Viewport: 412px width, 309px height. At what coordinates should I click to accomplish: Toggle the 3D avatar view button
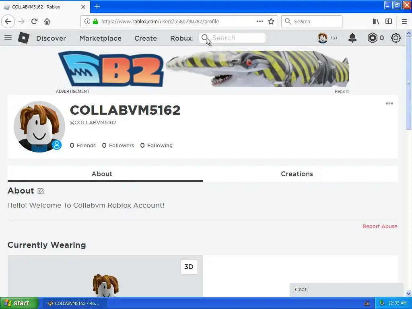click(189, 267)
